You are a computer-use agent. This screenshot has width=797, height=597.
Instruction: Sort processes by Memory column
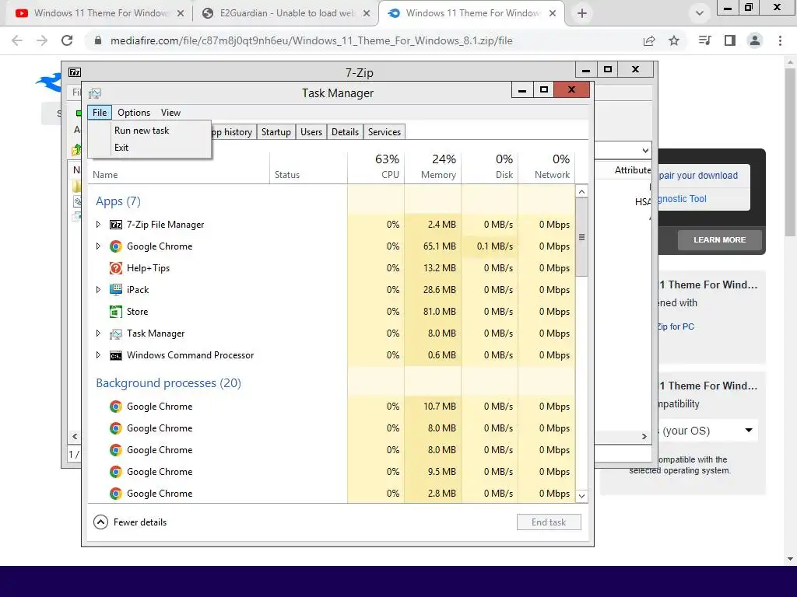(x=433, y=166)
